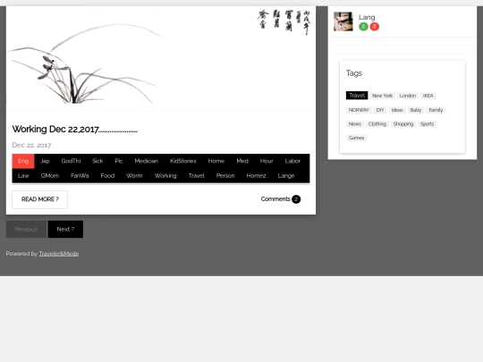The height and width of the screenshot is (362, 483).
Task: Select the Hour tab
Action: pos(267,161)
